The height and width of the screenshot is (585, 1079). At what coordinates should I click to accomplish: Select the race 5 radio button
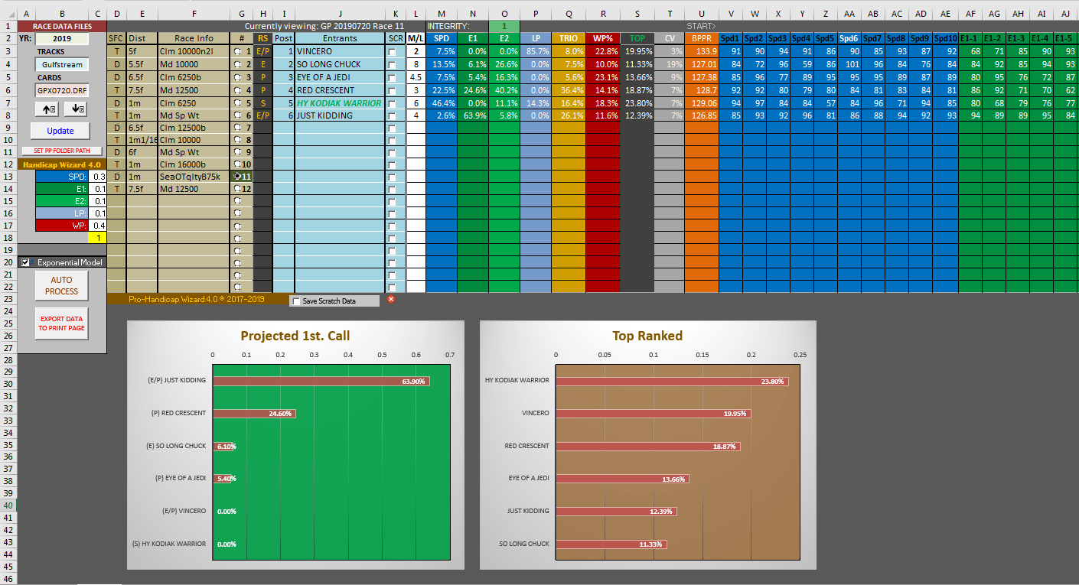[238, 102]
